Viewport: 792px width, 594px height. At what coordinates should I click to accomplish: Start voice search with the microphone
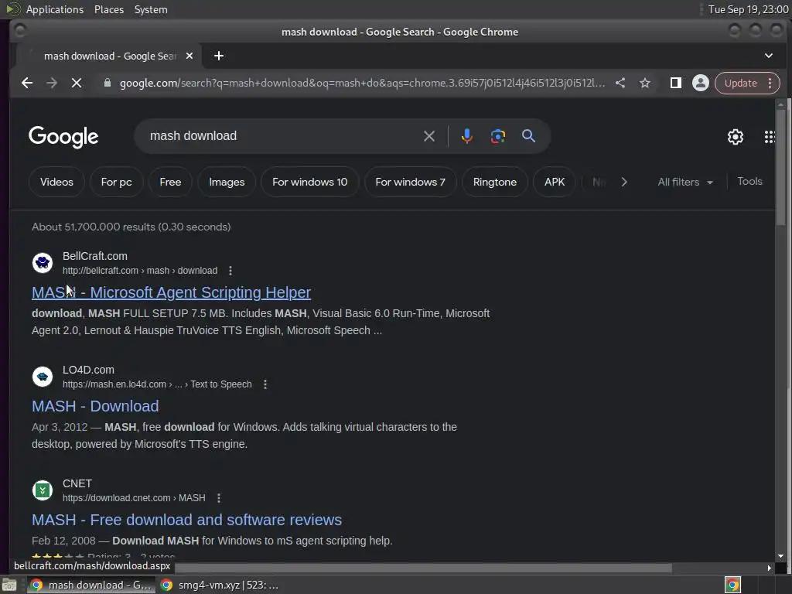click(466, 136)
